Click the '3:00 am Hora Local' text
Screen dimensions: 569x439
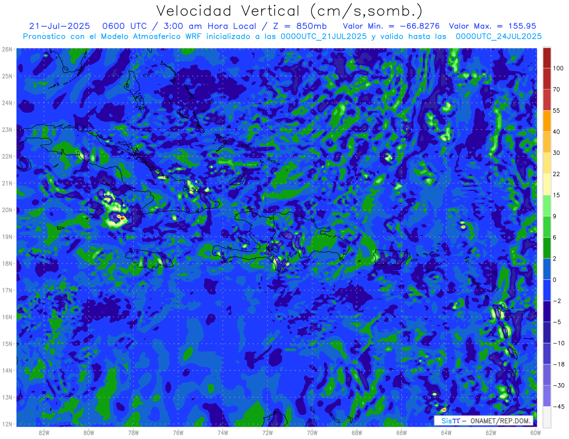[209, 26]
